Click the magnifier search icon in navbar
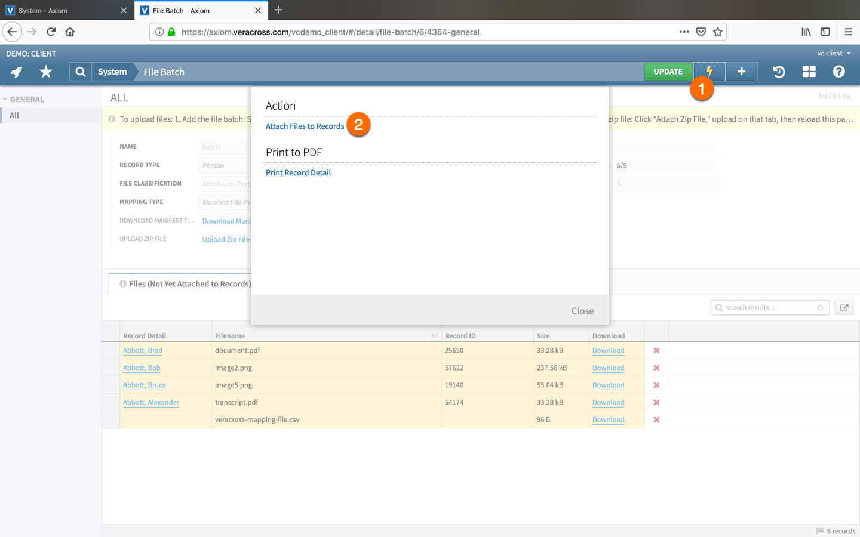Image resolution: width=860 pixels, height=537 pixels. (x=81, y=72)
